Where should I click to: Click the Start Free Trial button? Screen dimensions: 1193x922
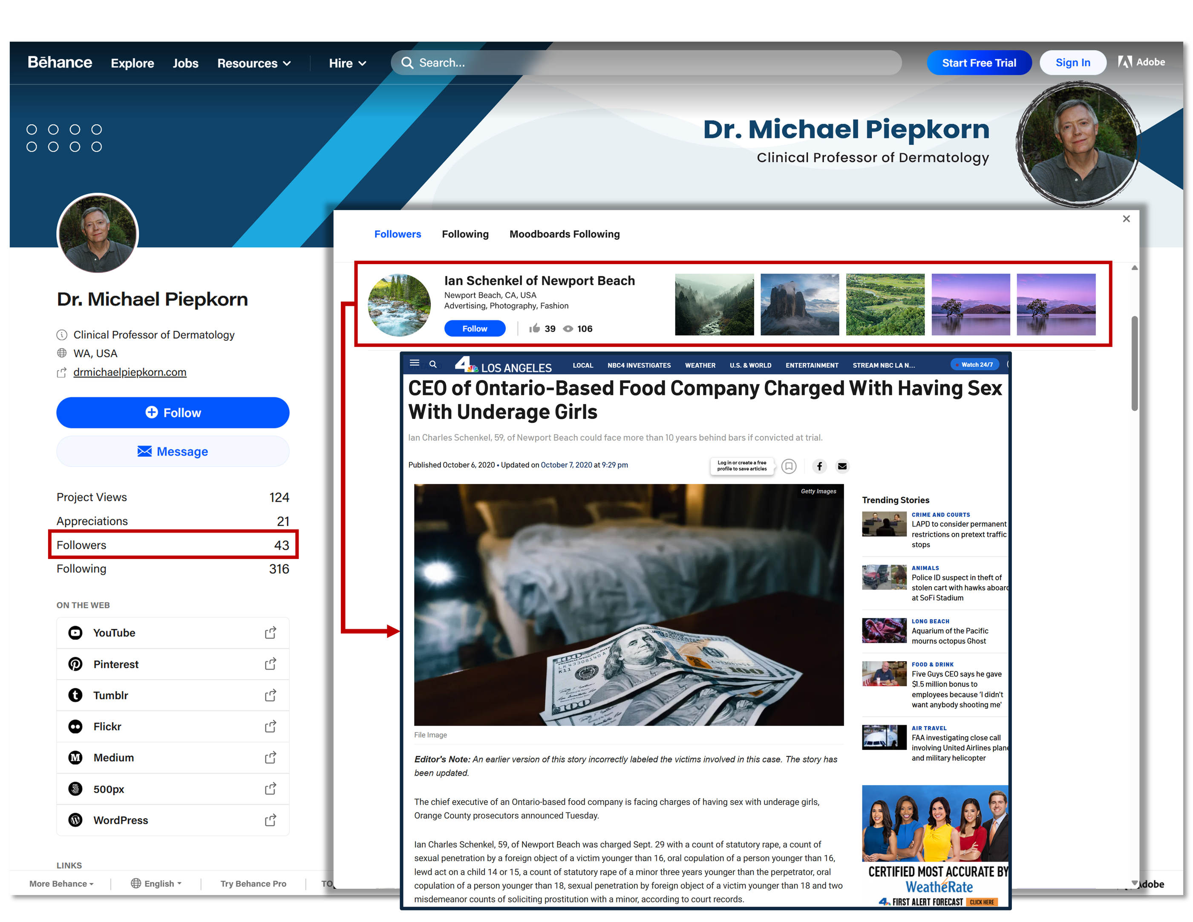979,63
